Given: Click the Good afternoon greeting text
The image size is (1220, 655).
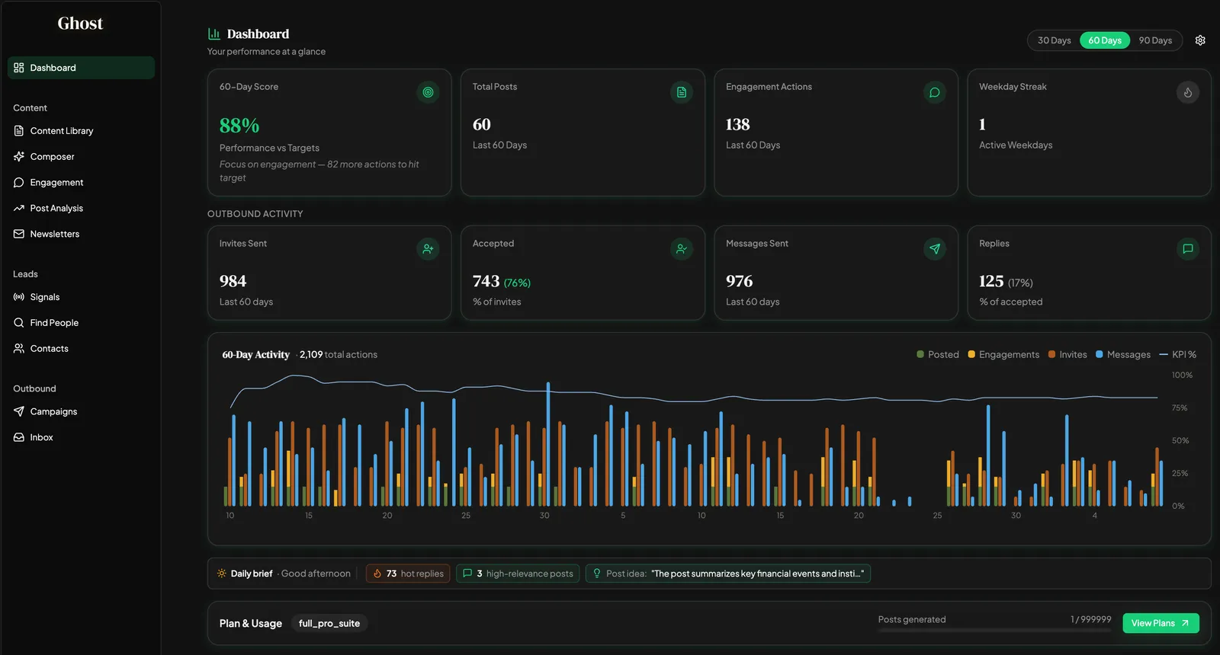Looking at the screenshot, I should (x=316, y=574).
